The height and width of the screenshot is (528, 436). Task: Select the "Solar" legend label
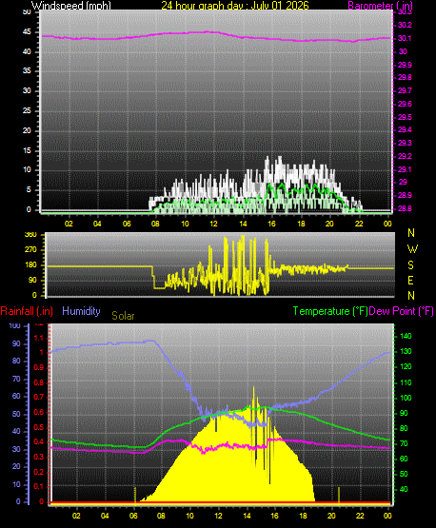pos(123,316)
